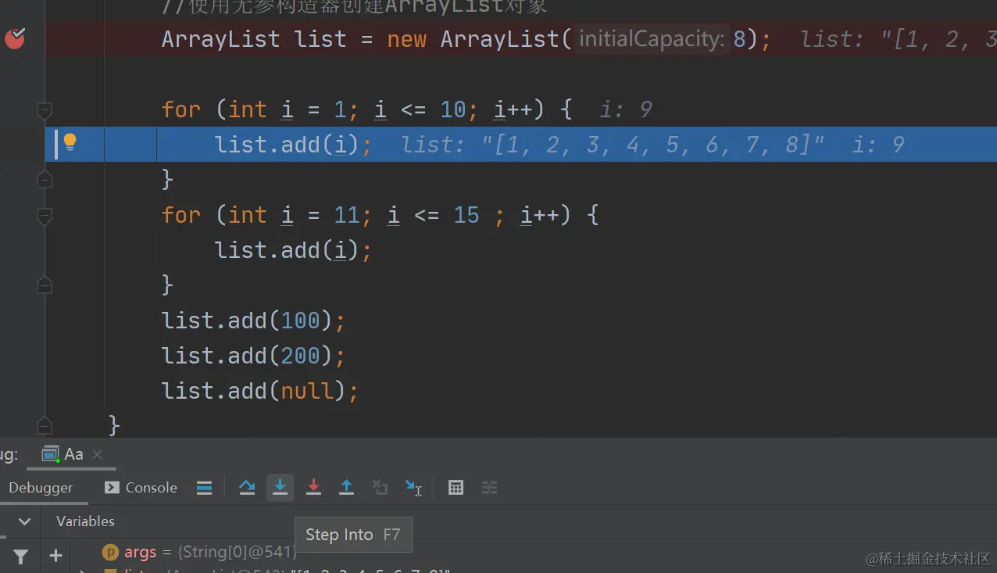Screen dimensions: 997x573
Task: Click the Variables panel header
Action: tap(85, 521)
